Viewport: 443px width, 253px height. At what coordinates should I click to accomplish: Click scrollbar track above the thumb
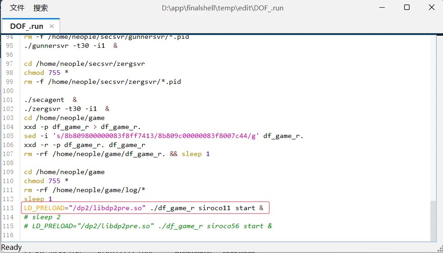tap(433, 119)
